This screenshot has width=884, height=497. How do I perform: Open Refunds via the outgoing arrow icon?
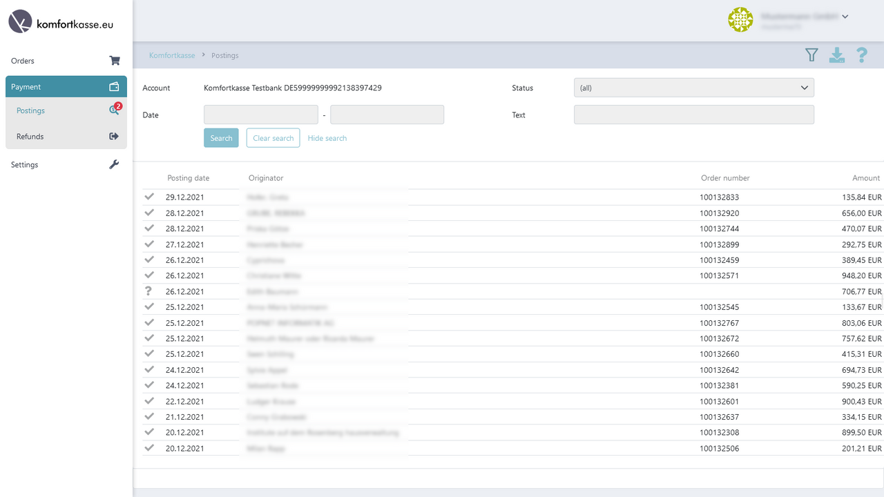click(113, 136)
